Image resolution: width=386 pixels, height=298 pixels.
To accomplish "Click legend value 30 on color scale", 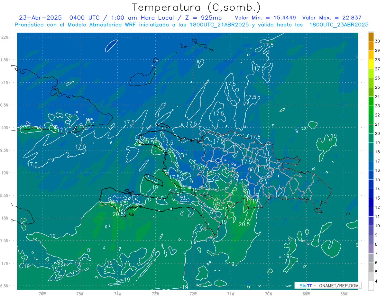I will coord(378,41).
